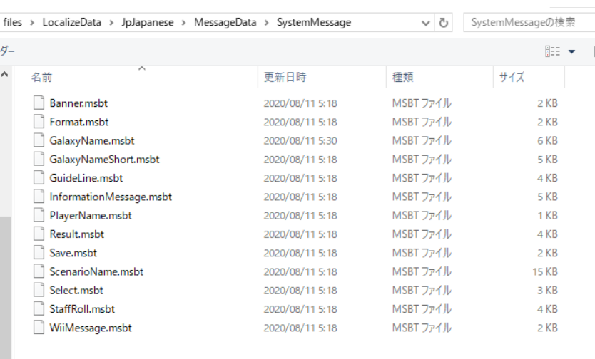The width and height of the screenshot is (595, 359).
Task: Expand the chevron after MessageData in path
Action: pos(268,23)
